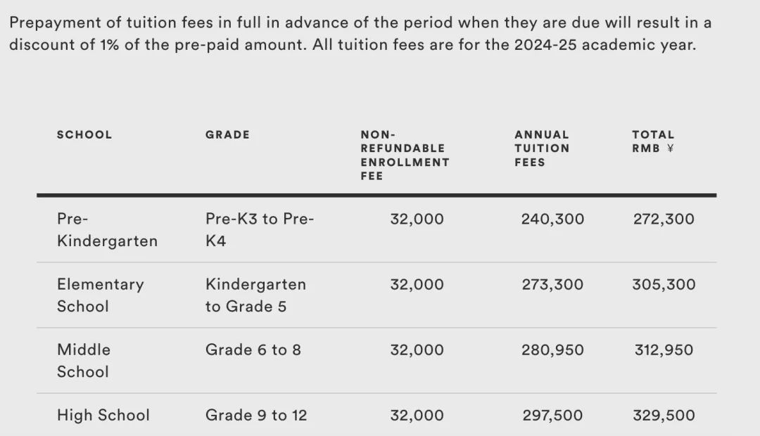Viewport: 760px width, 436px height.
Task: Click the Pre-K3 to Pre-K4 grade cell
Action: click(x=260, y=230)
